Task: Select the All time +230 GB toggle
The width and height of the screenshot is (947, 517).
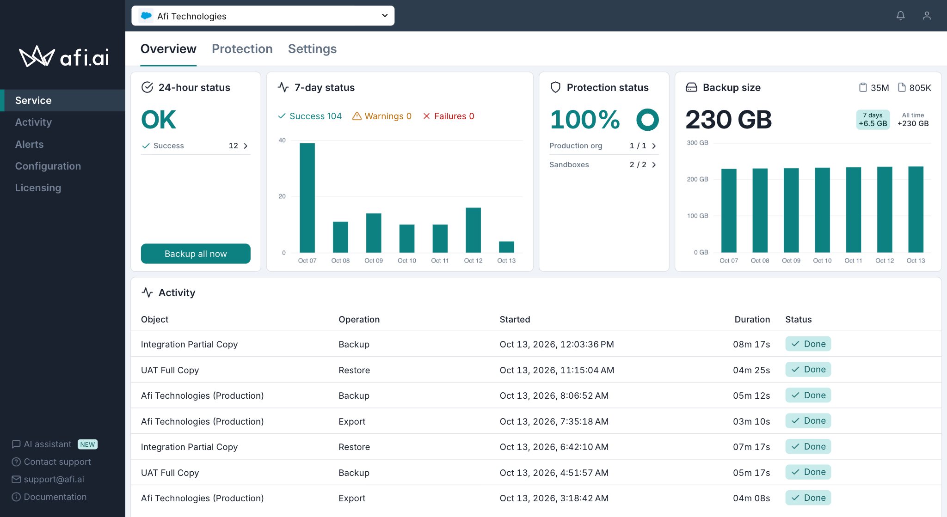Action: click(913, 120)
